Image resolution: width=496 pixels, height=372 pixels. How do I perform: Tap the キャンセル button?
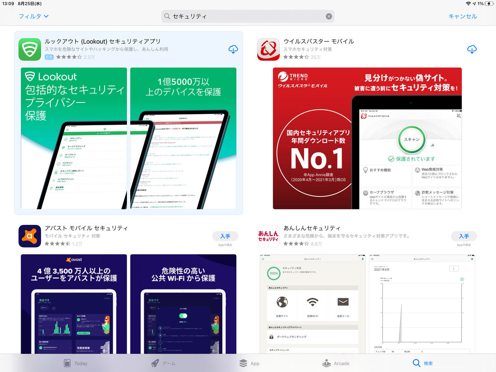[463, 16]
